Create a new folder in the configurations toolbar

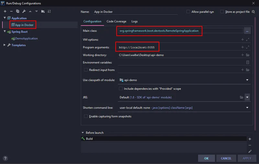[43, 11]
